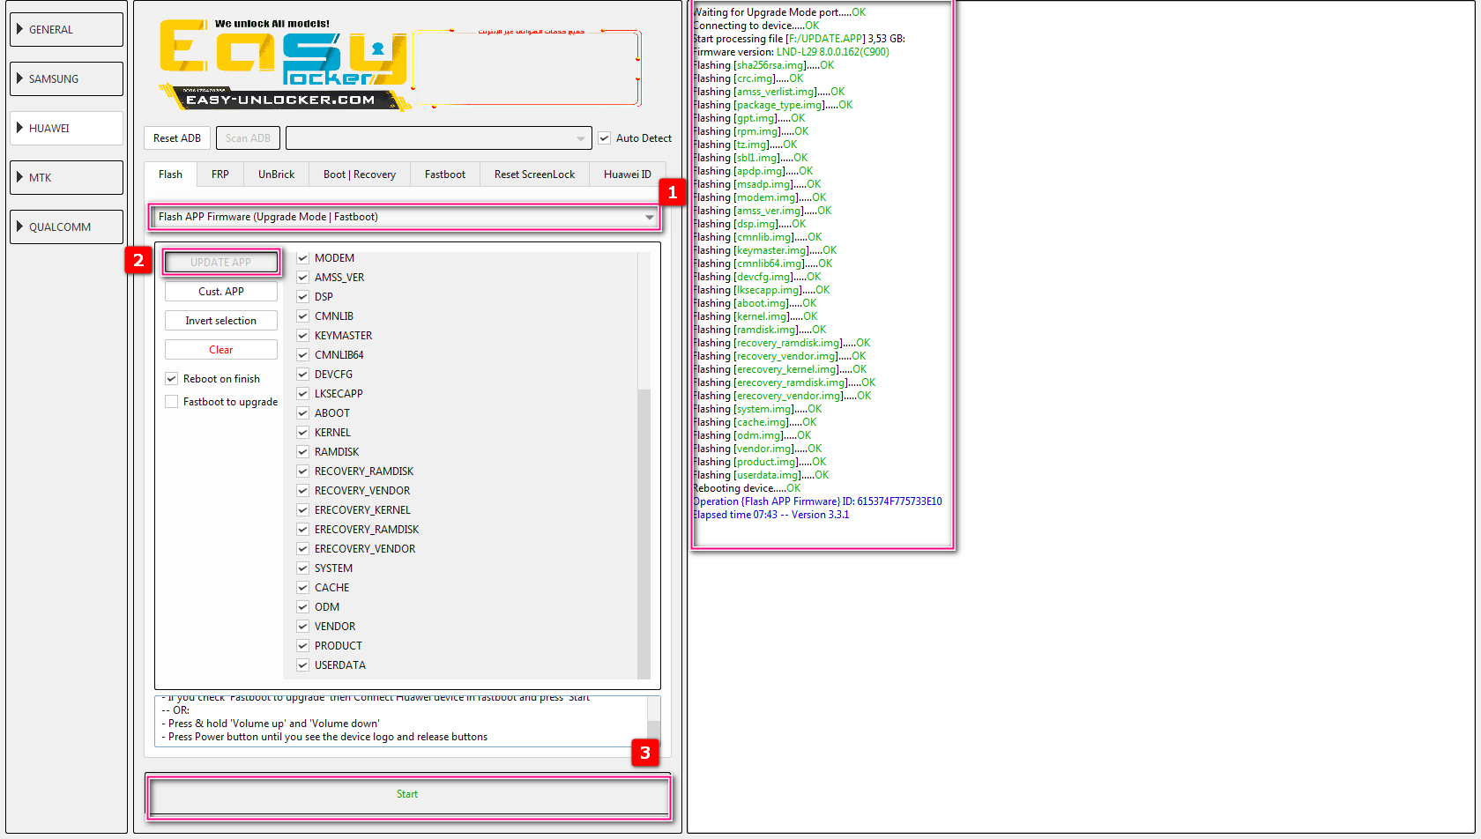Expand the GENERAL sidebar section
The height and width of the screenshot is (839, 1481).
coord(66,29)
